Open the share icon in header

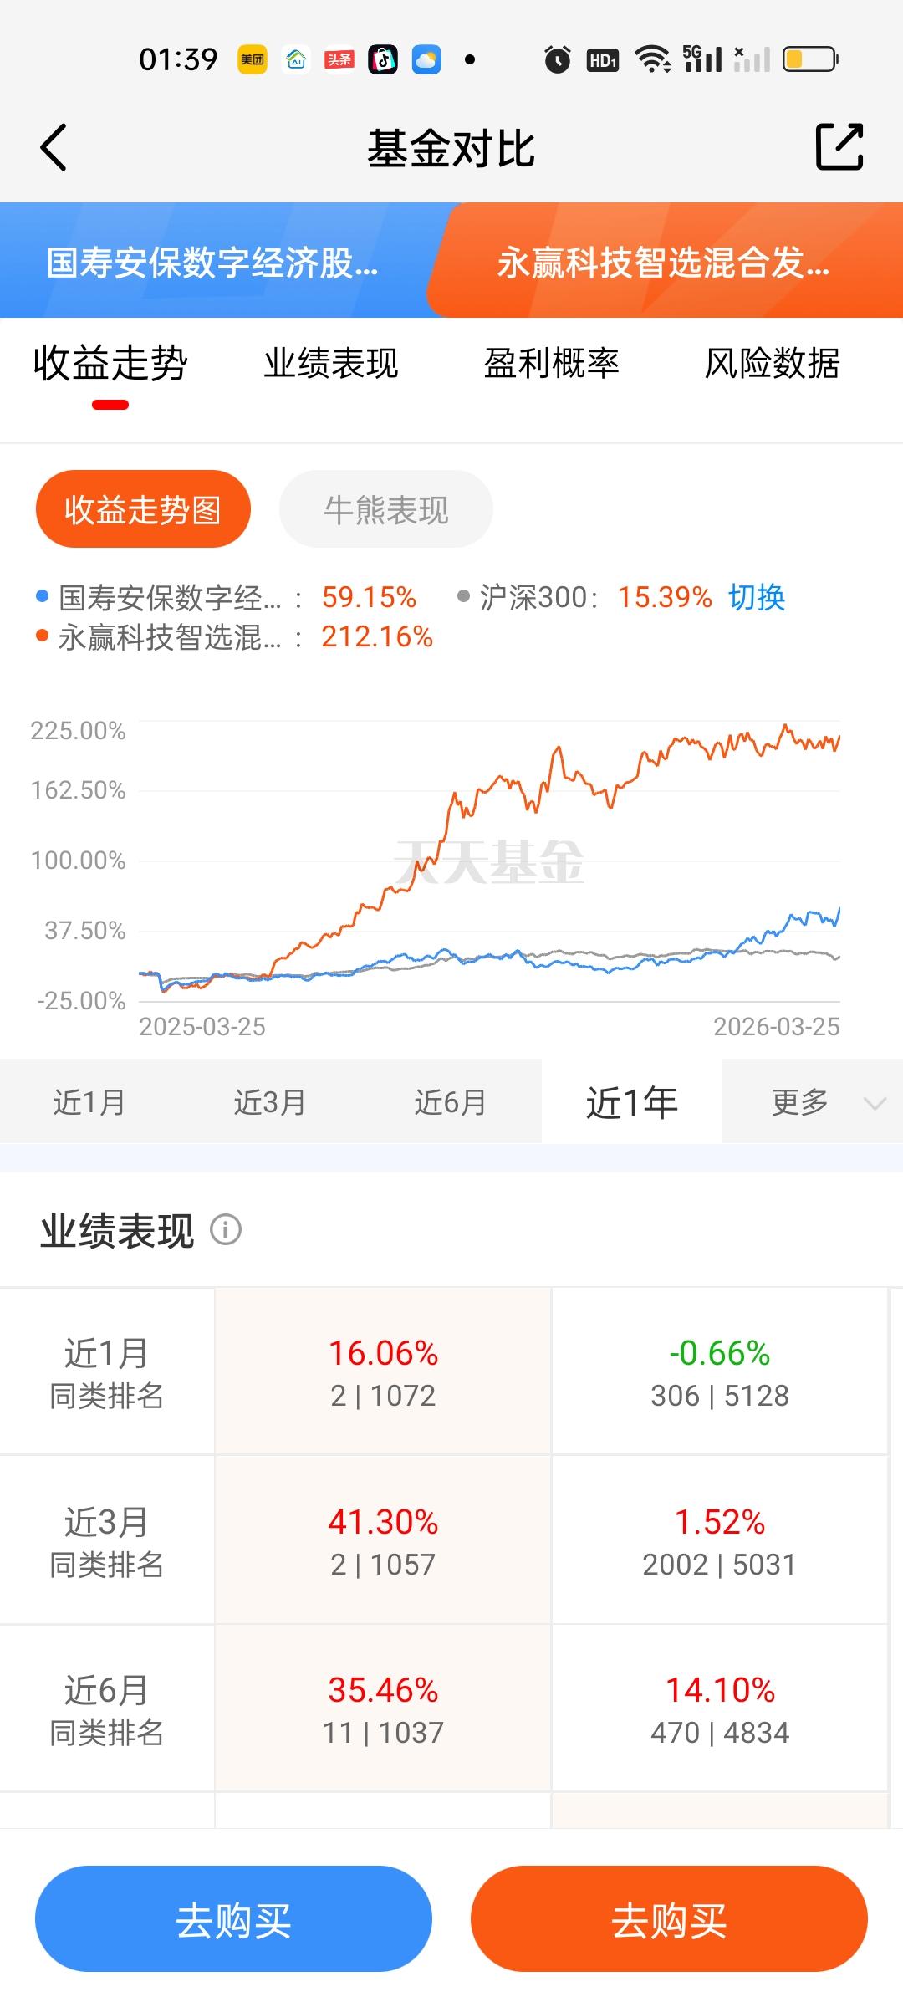pyautogui.click(x=839, y=147)
